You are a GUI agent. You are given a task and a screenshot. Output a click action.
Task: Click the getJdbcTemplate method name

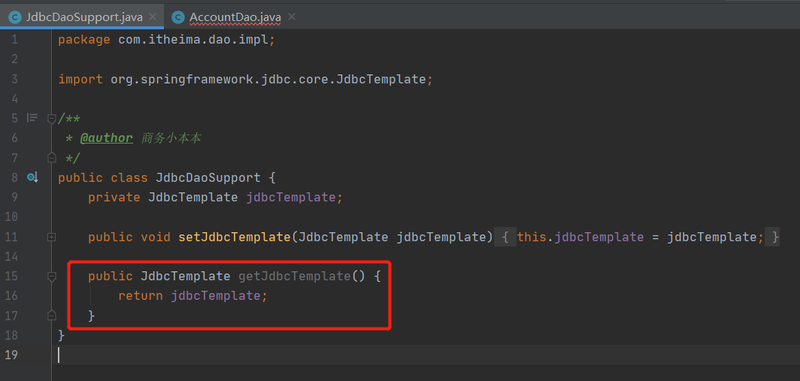pos(295,277)
